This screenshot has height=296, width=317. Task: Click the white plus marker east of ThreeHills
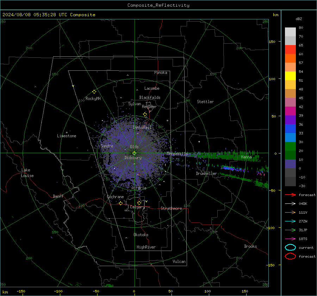[199, 141]
